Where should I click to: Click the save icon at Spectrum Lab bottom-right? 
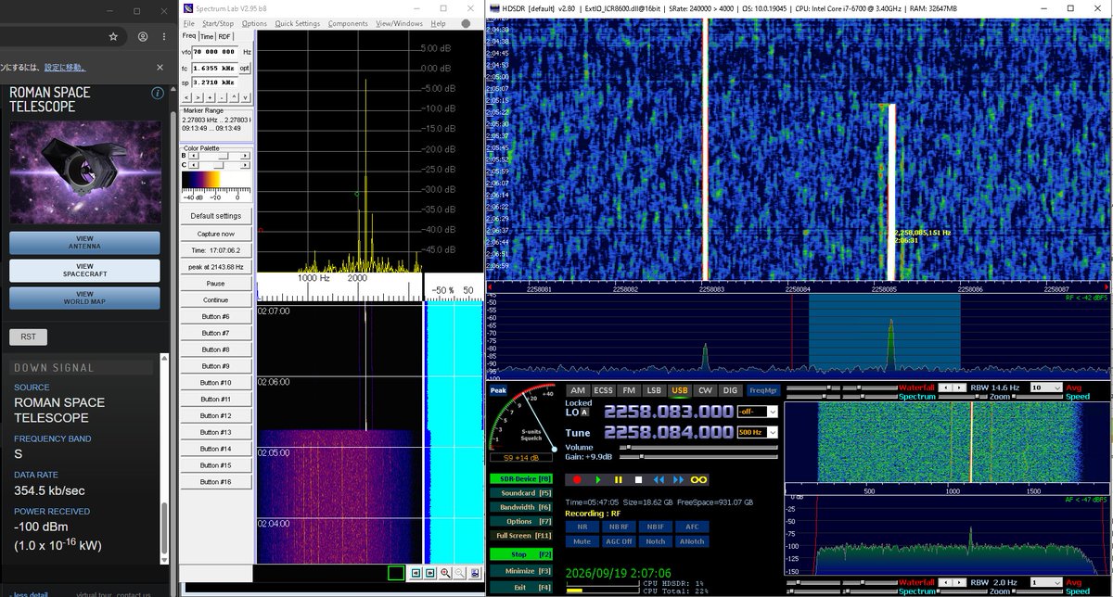pyautogui.click(x=474, y=573)
